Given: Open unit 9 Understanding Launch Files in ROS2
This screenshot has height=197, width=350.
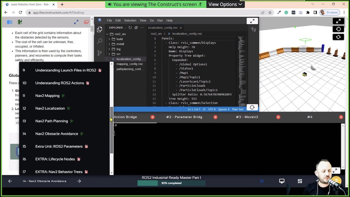Looking at the screenshot, I should [x=66, y=70].
